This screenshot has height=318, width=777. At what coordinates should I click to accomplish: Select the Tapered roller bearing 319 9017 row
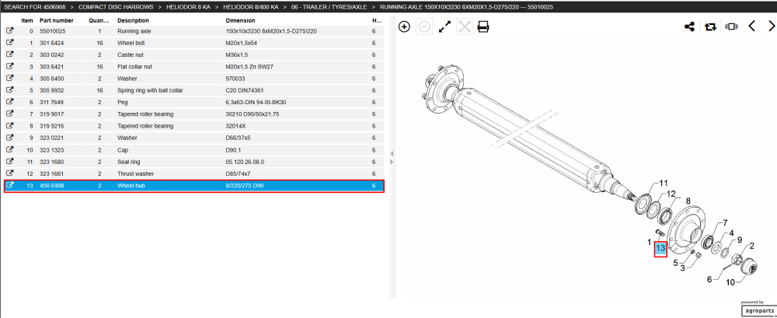coord(193,114)
